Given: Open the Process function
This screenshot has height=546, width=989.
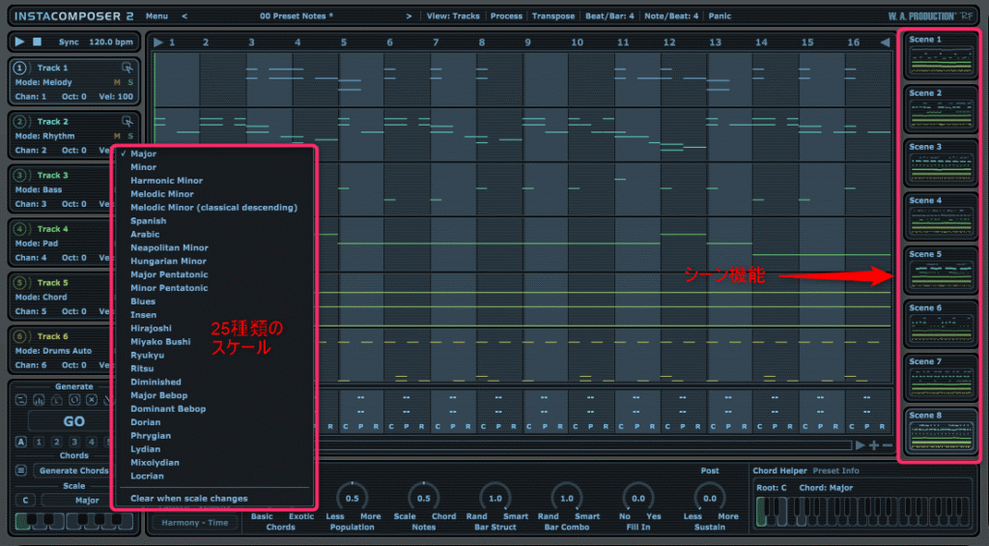Looking at the screenshot, I should point(506,15).
